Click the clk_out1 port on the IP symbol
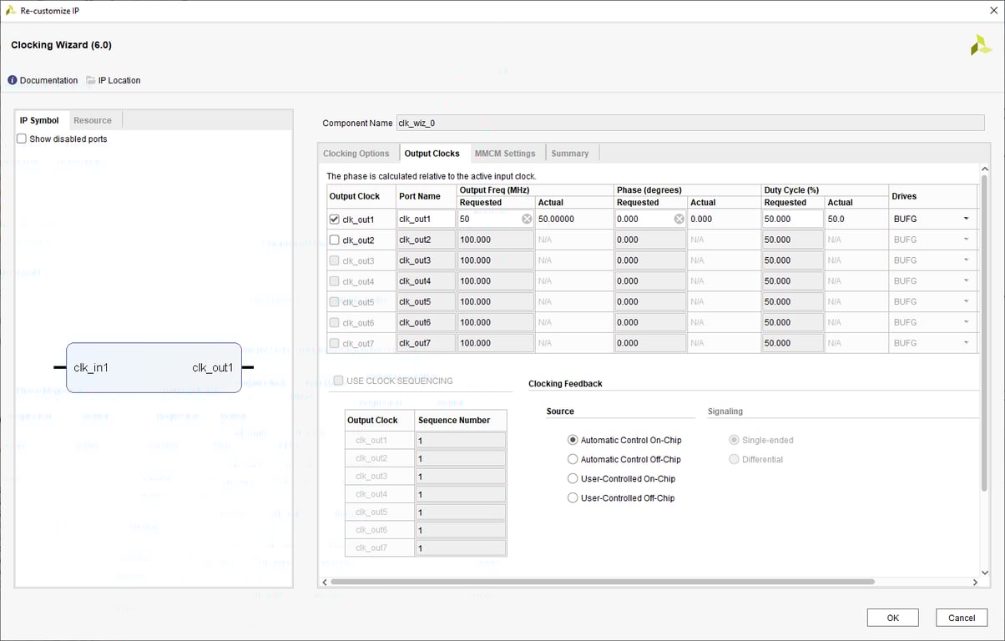The height and width of the screenshot is (641, 1005). tap(213, 367)
